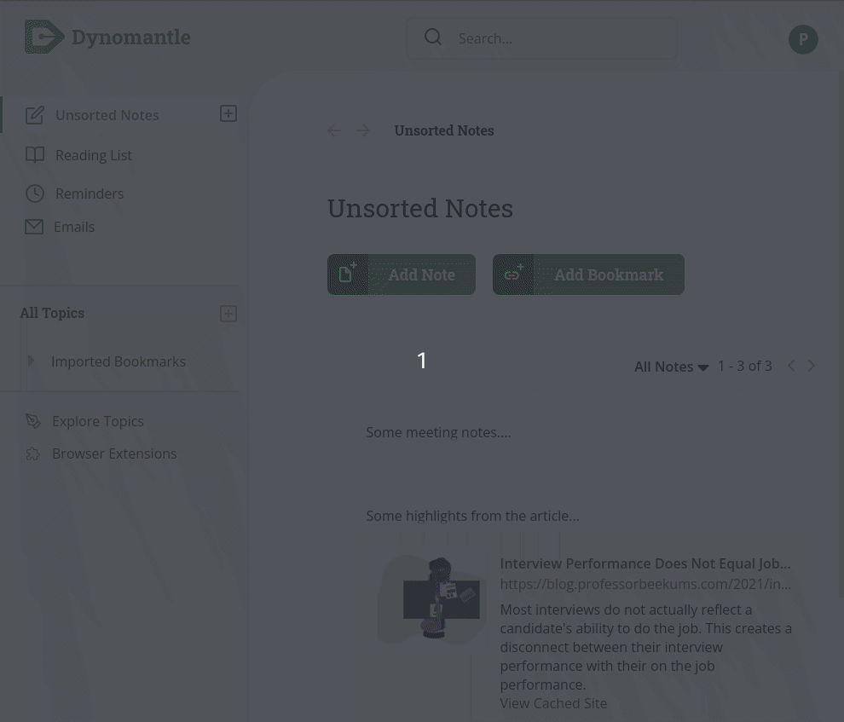This screenshot has height=722, width=844.
Task: Click the Dynomantle brand name
Action: (x=130, y=38)
